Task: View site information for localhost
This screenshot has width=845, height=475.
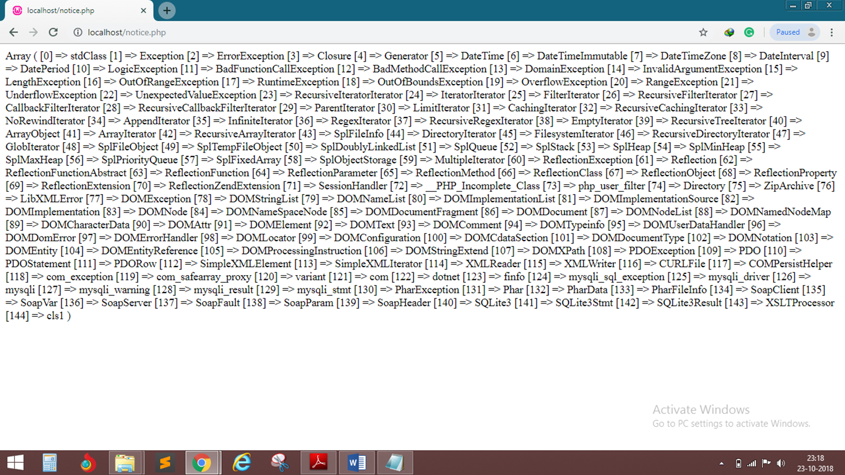Action: [x=78, y=32]
